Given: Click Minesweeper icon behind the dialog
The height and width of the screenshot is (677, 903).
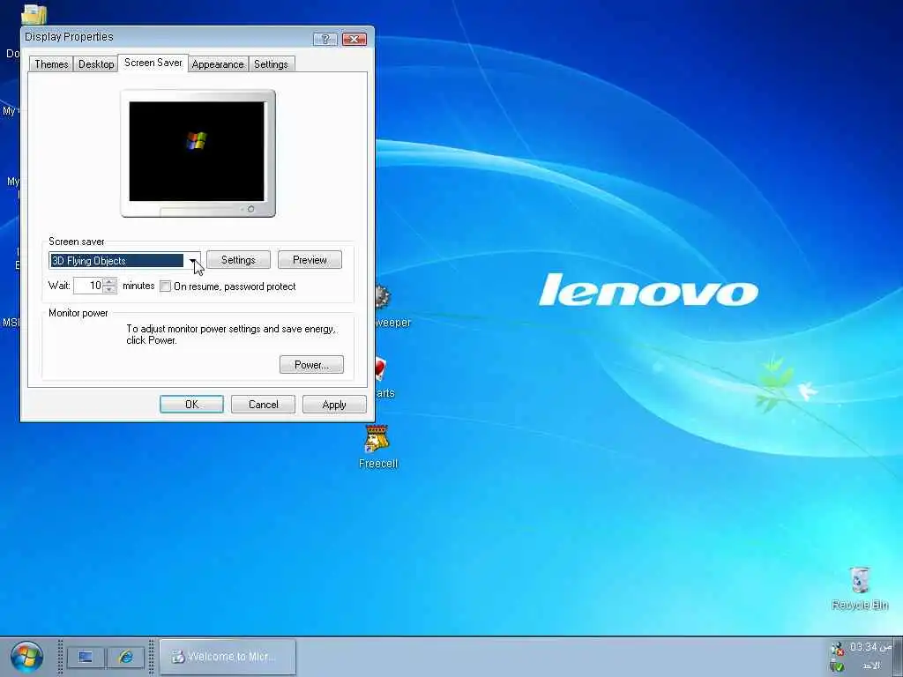Looking at the screenshot, I should coord(384,298).
